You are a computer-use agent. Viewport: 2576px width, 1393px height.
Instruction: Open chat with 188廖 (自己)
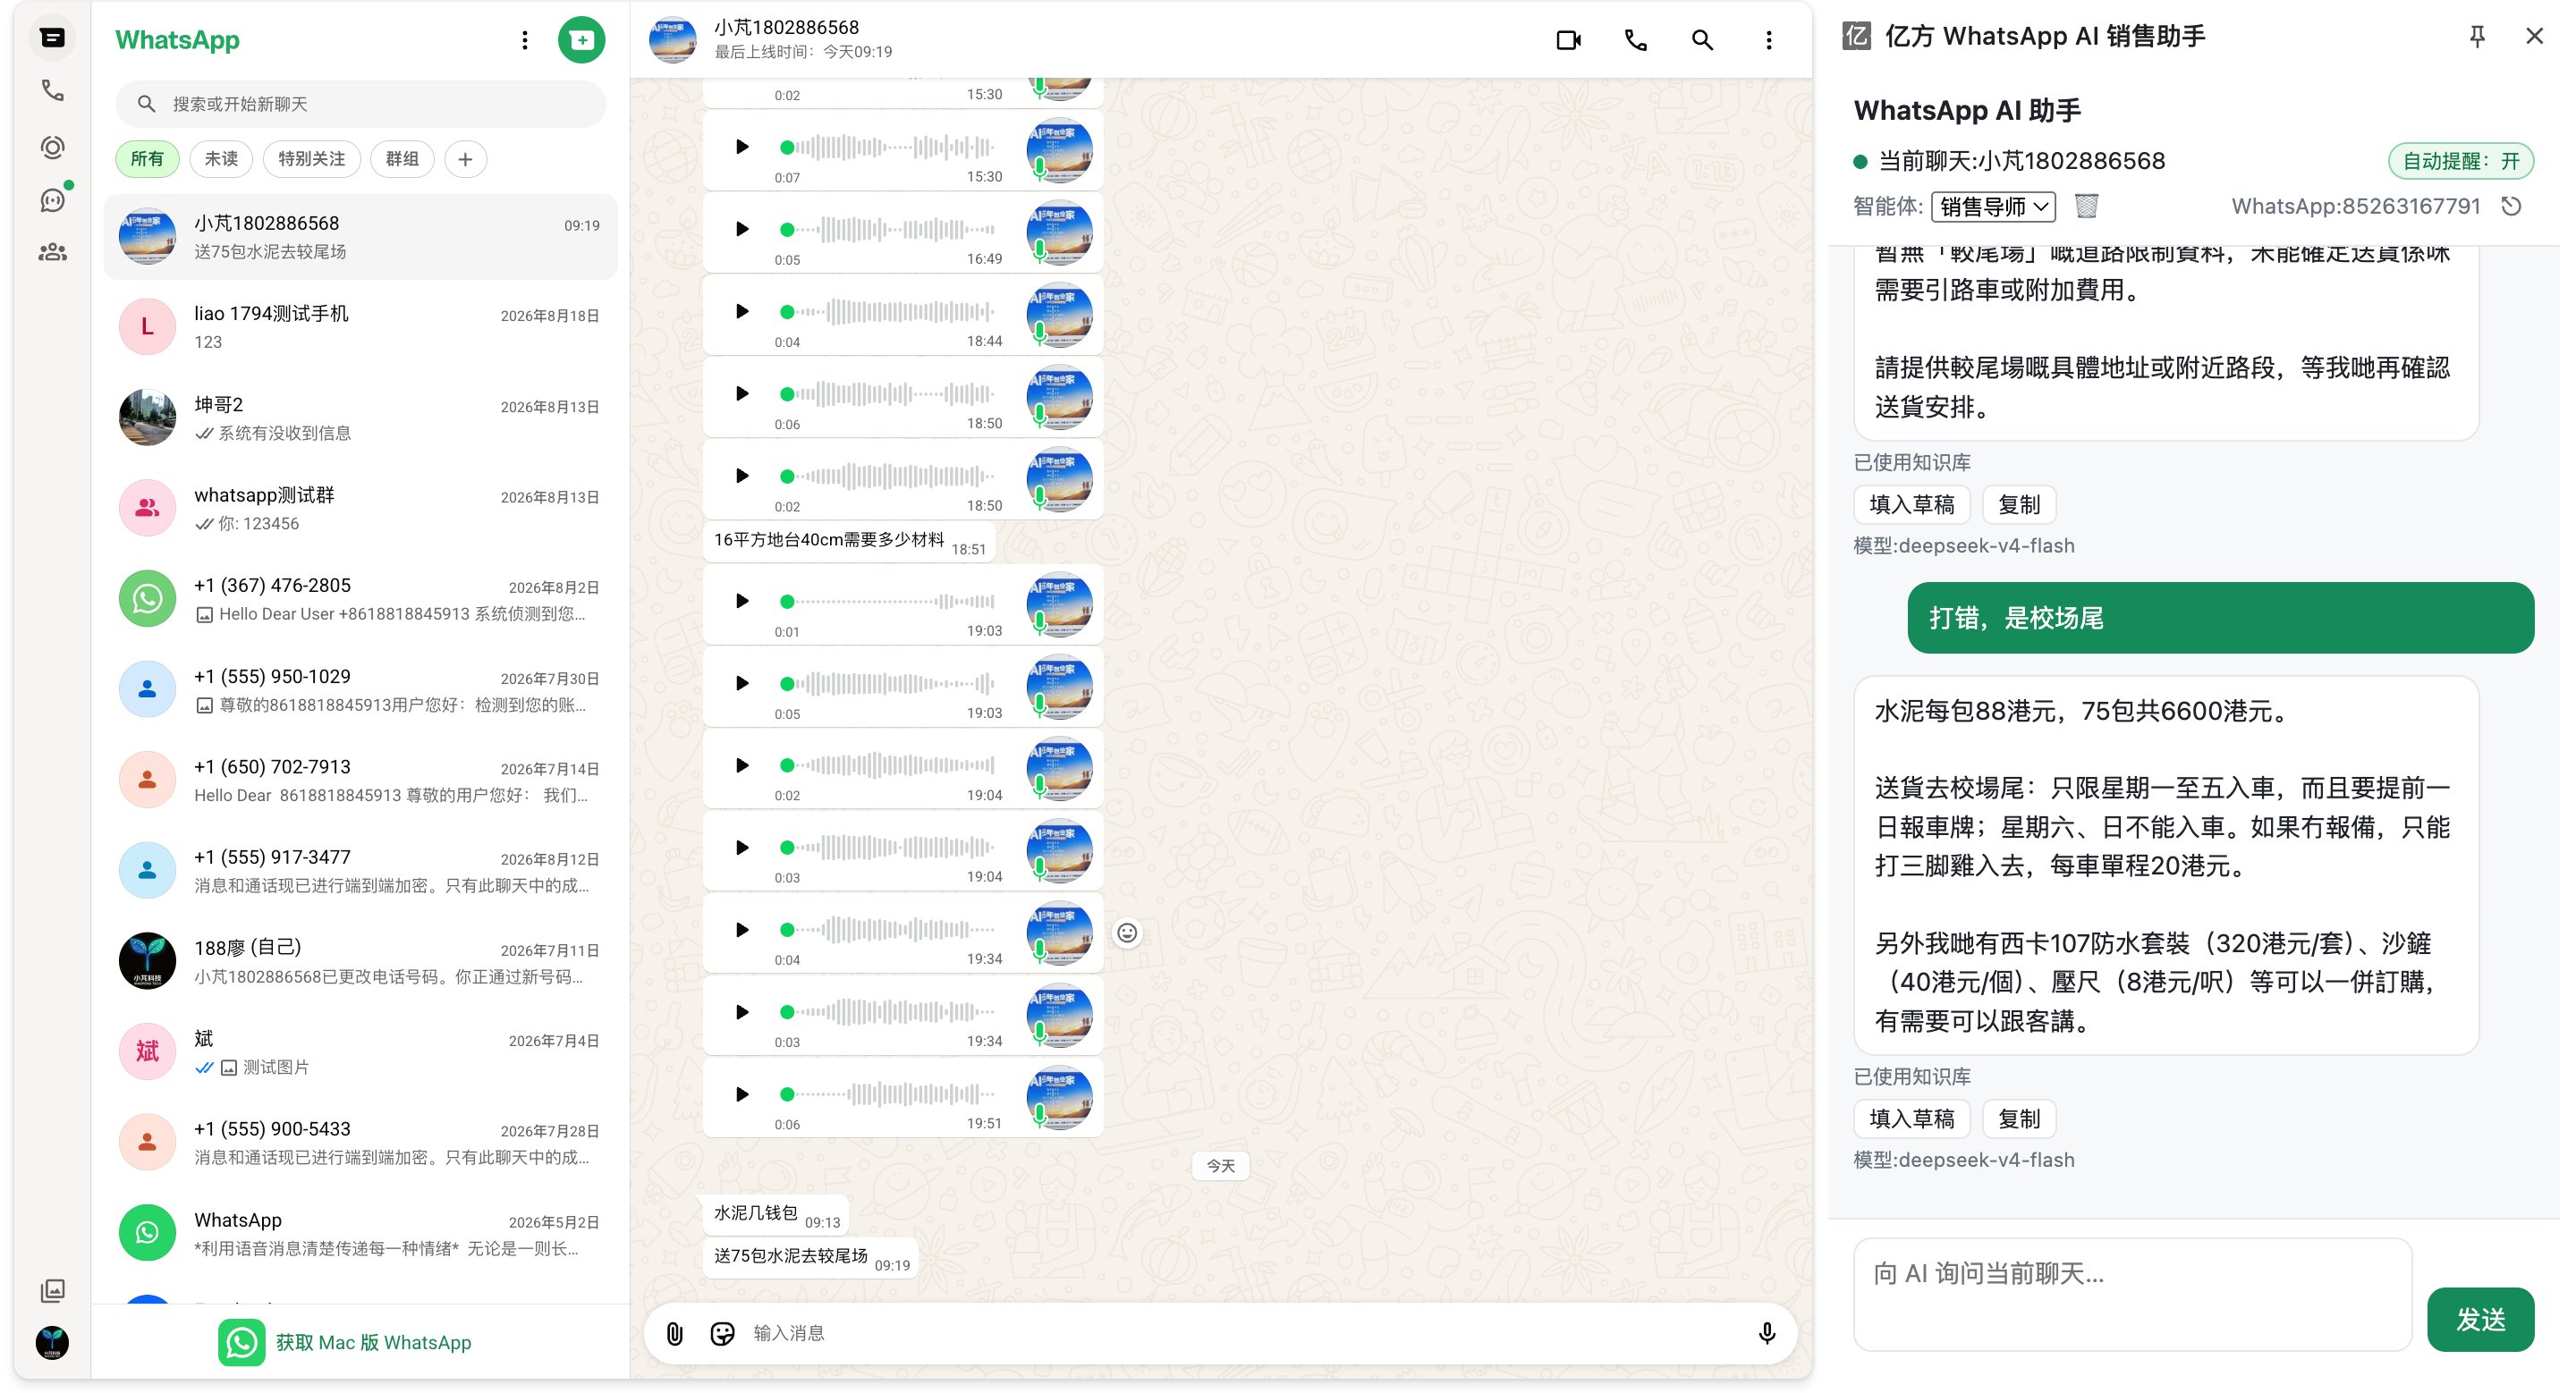(x=361, y=961)
